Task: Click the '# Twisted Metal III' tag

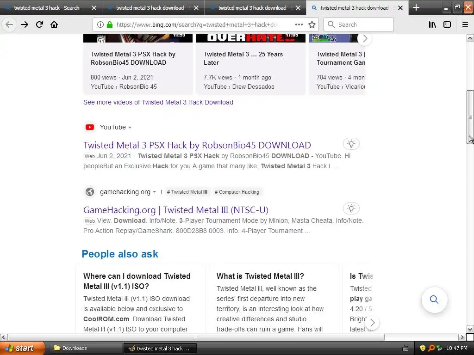Action: (187, 192)
